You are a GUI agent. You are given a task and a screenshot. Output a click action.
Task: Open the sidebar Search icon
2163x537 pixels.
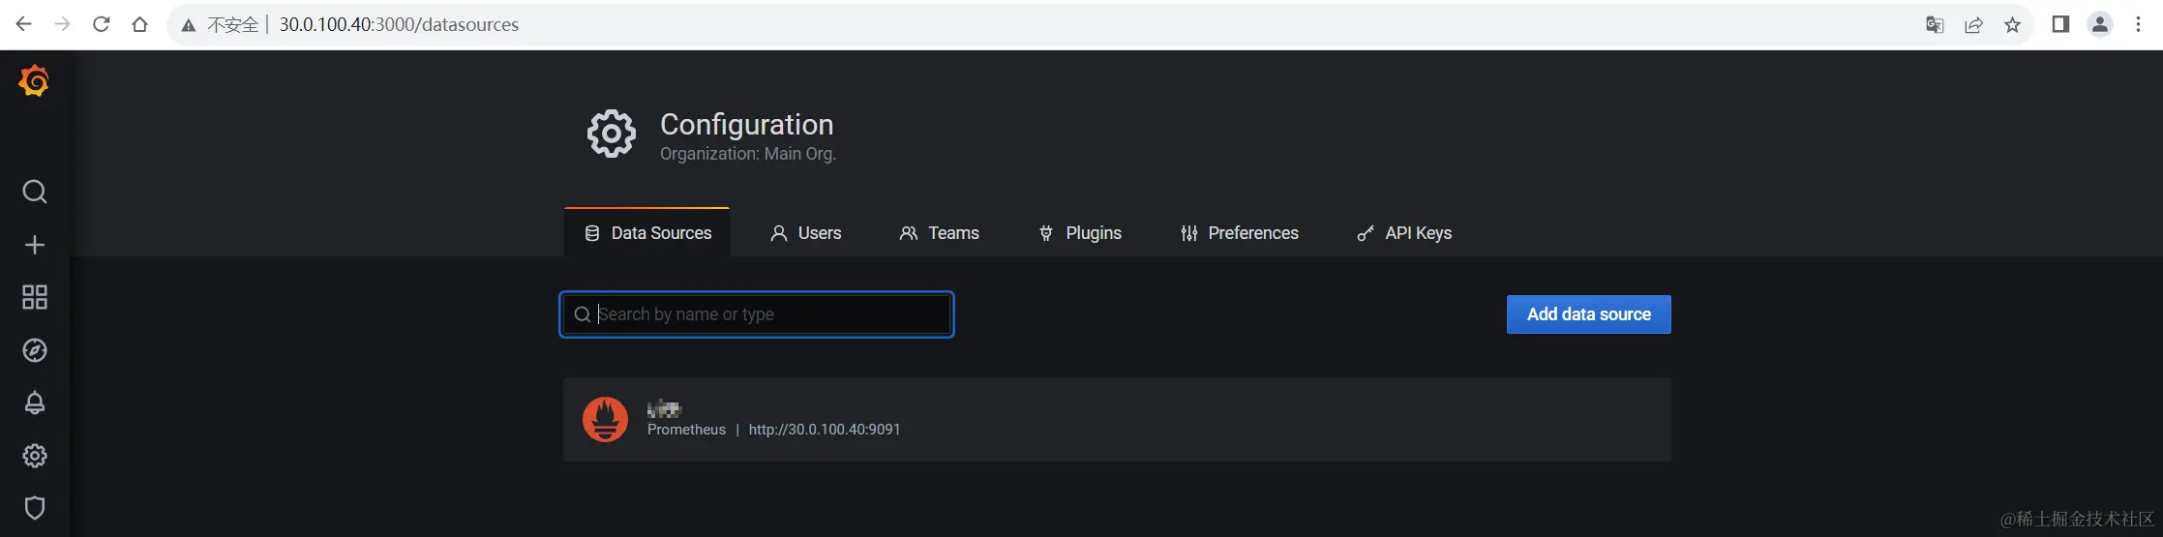[x=35, y=192]
